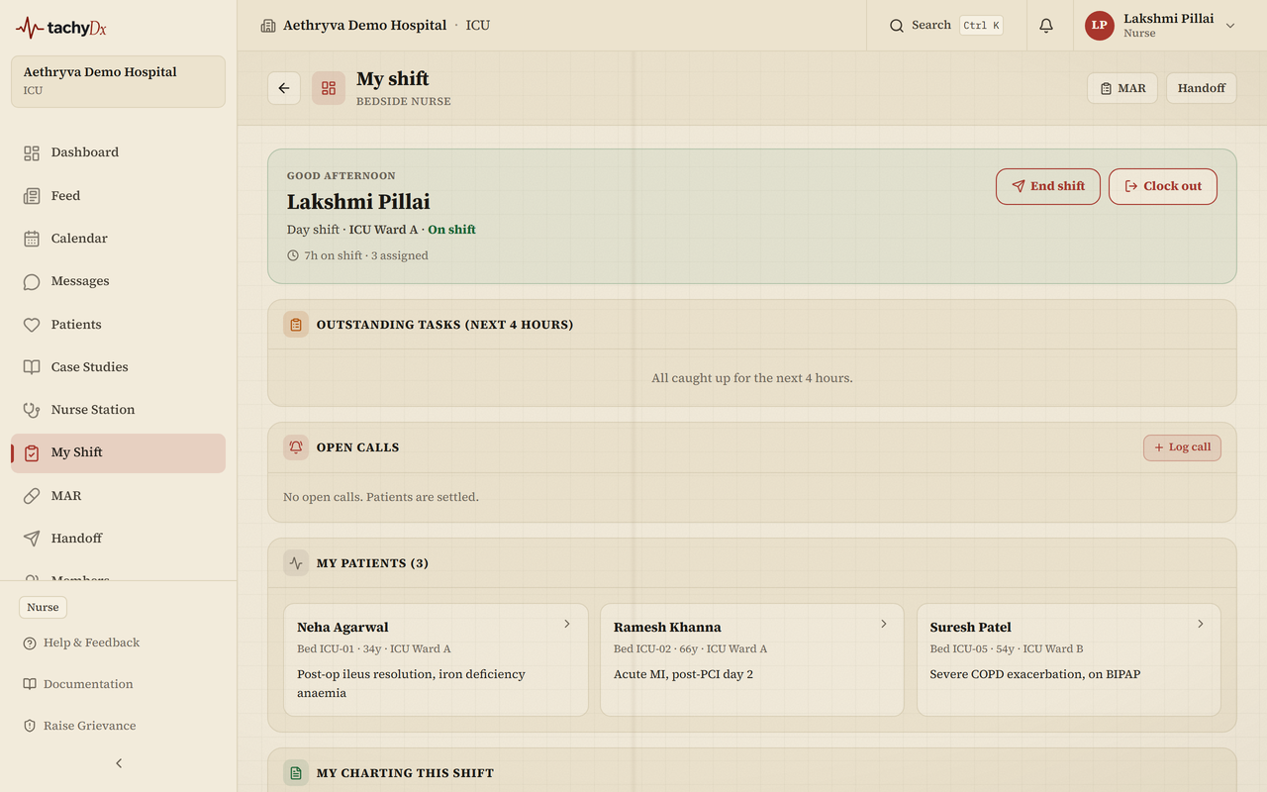Click the Log call button
The image size is (1267, 792).
[x=1183, y=447]
